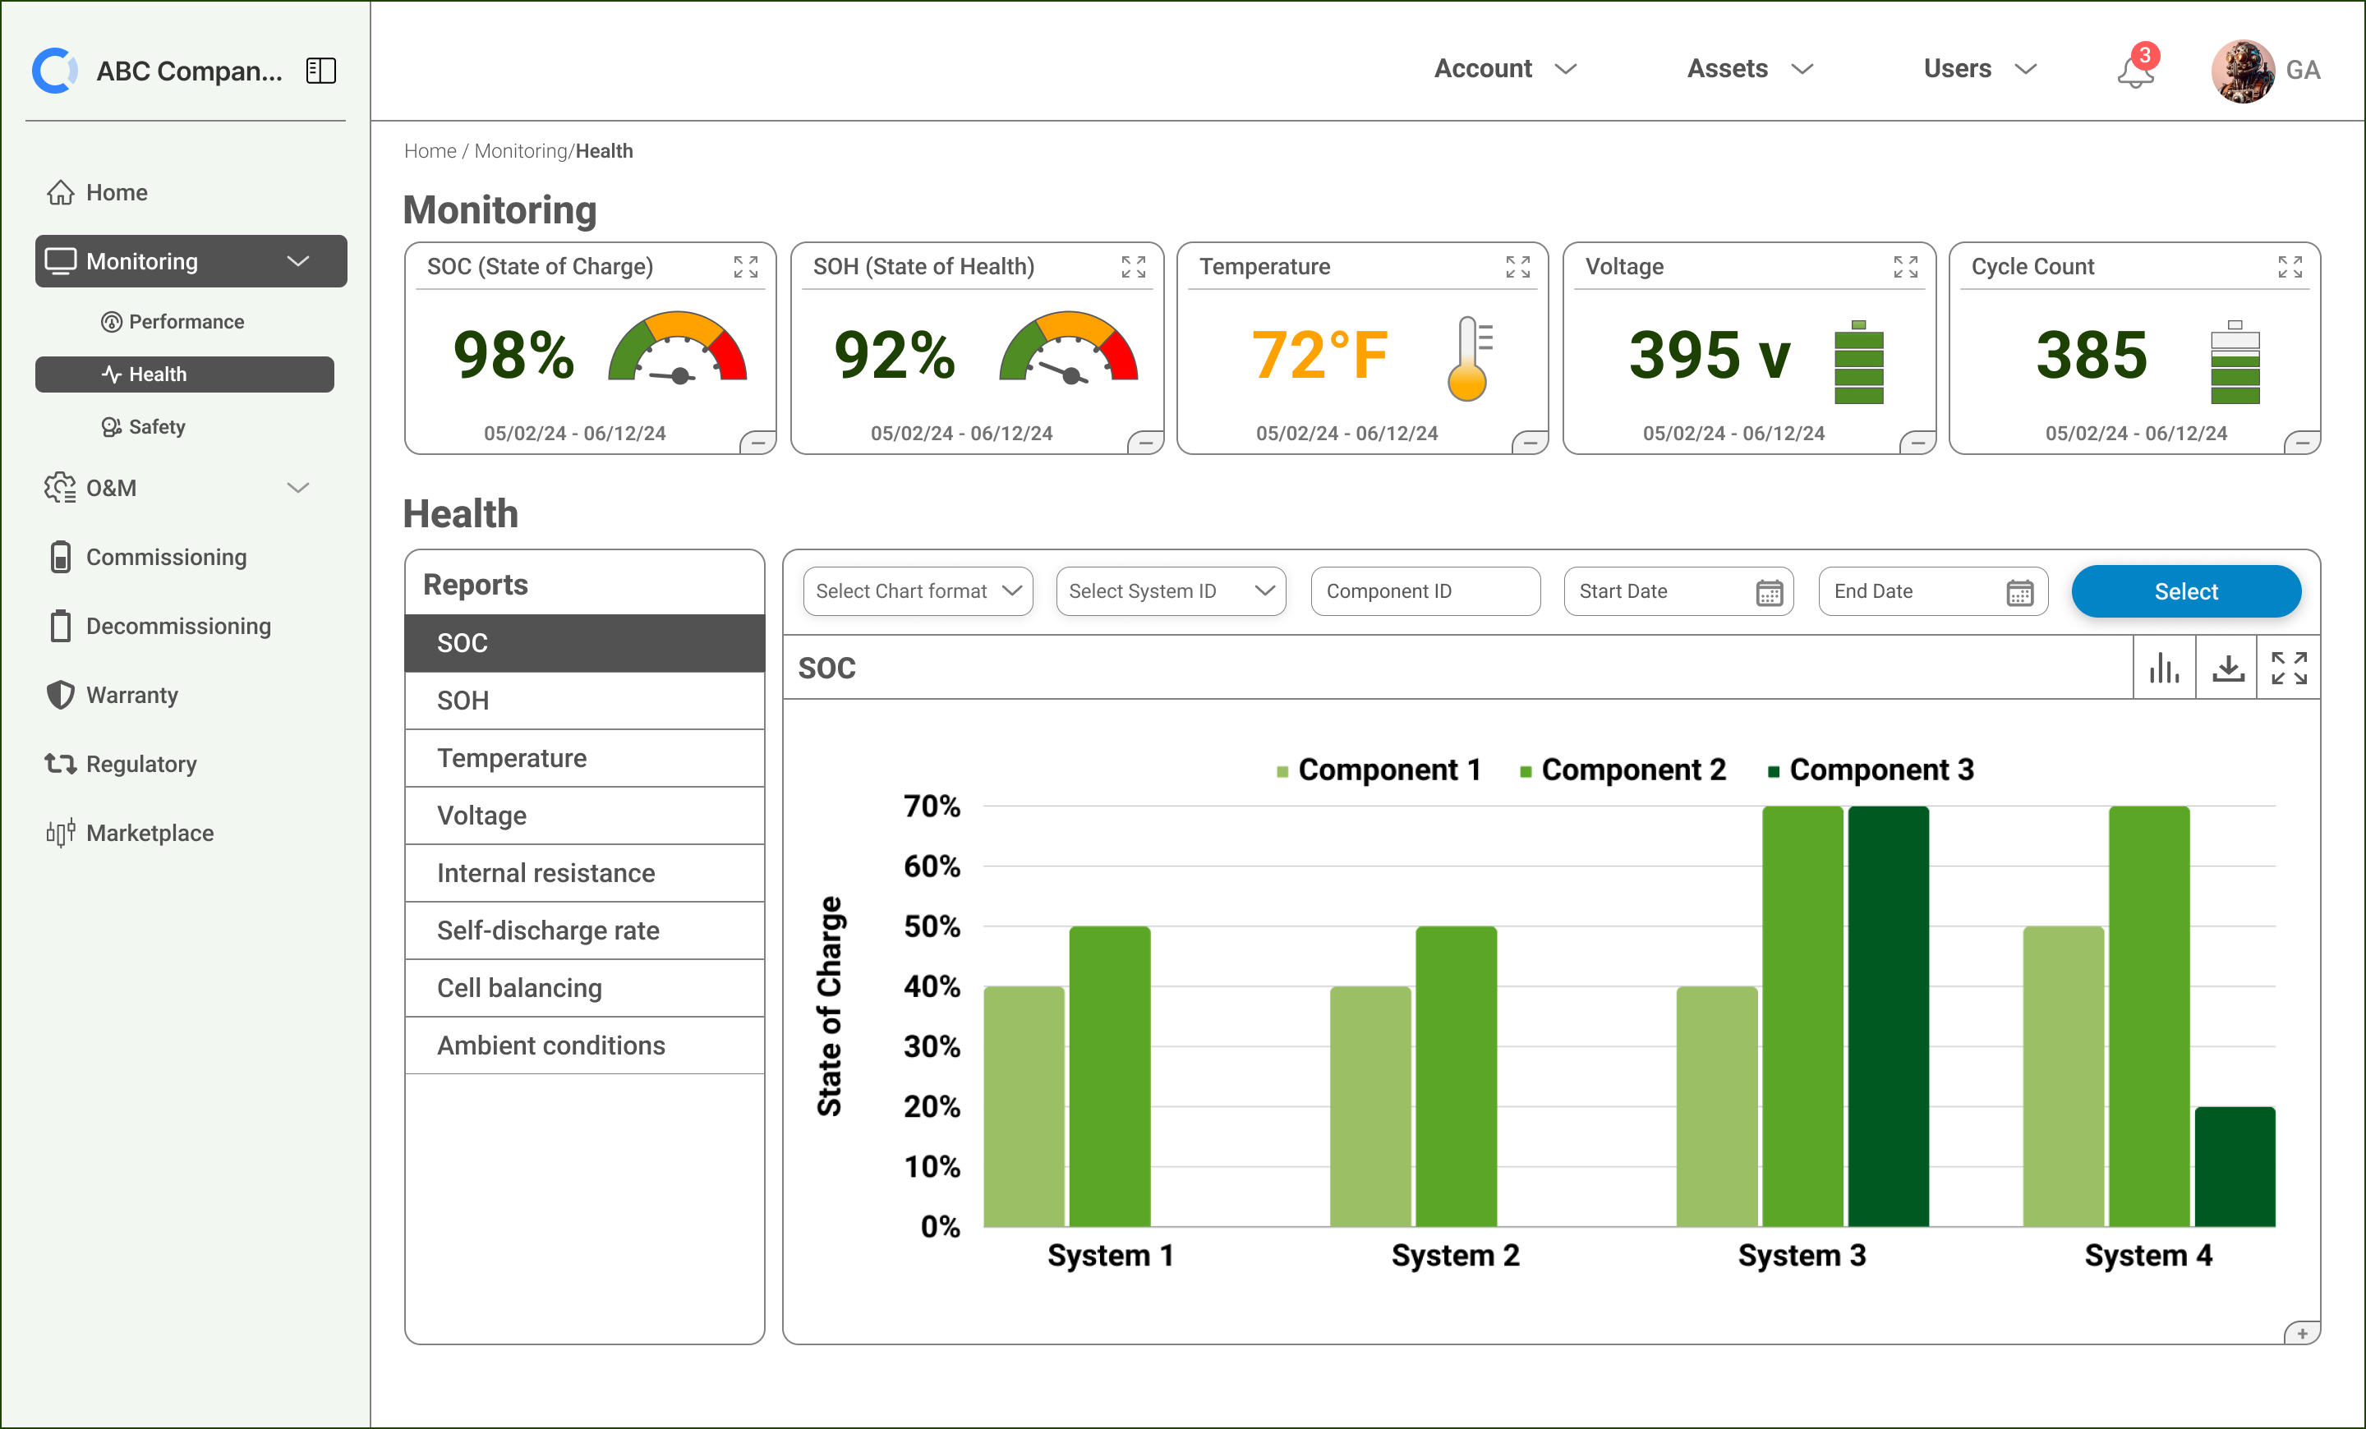
Task: Select the Temperature report
Action: click(x=585, y=758)
